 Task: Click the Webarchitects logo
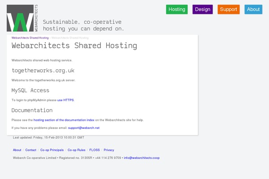tap(22, 18)
